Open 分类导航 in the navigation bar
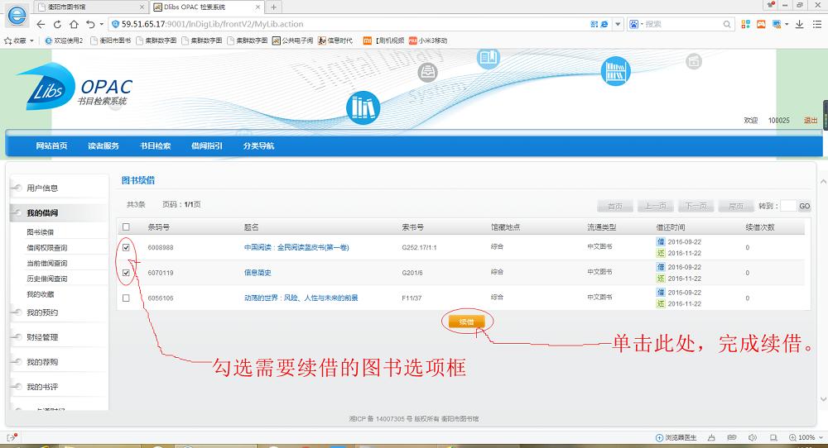 pyautogui.click(x=258, y=146)
